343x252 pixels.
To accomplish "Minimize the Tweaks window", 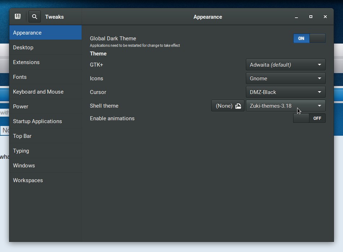I will pos(296,17).
